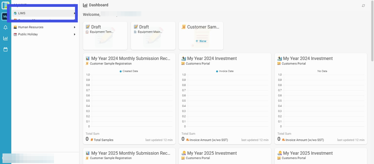The height and width of the screenshot is (164, 374).
Task: Select the Human Resources menu item
Action: (31, 27)
